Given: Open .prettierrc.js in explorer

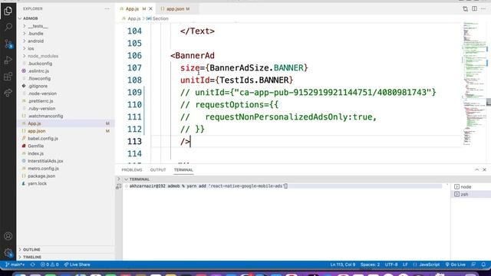Looking at the screenshot, I should 41,101.
